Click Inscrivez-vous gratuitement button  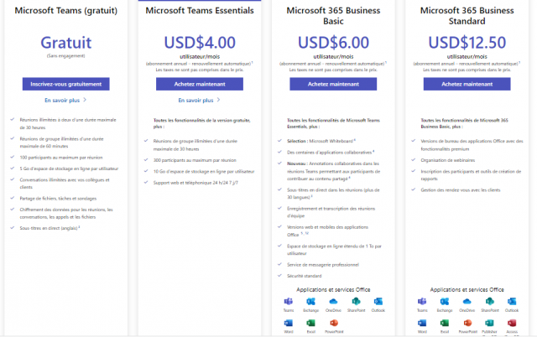(x=66, y=84)
